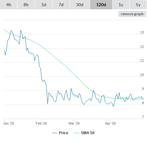147x141 pixels.
Task: Toggle the Price series legend label
Action: 64,133
